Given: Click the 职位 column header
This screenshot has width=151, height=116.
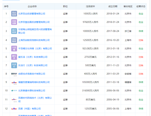Looking at the screenshot, I should [x=65, y=7].
